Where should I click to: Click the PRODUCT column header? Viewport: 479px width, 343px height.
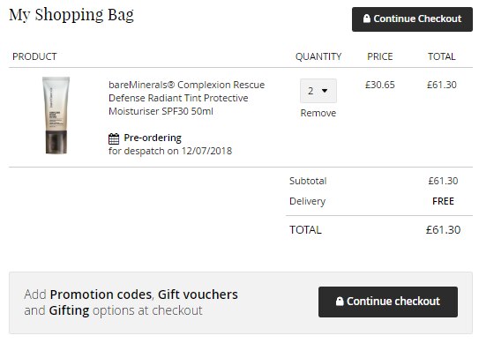(34, 56)
